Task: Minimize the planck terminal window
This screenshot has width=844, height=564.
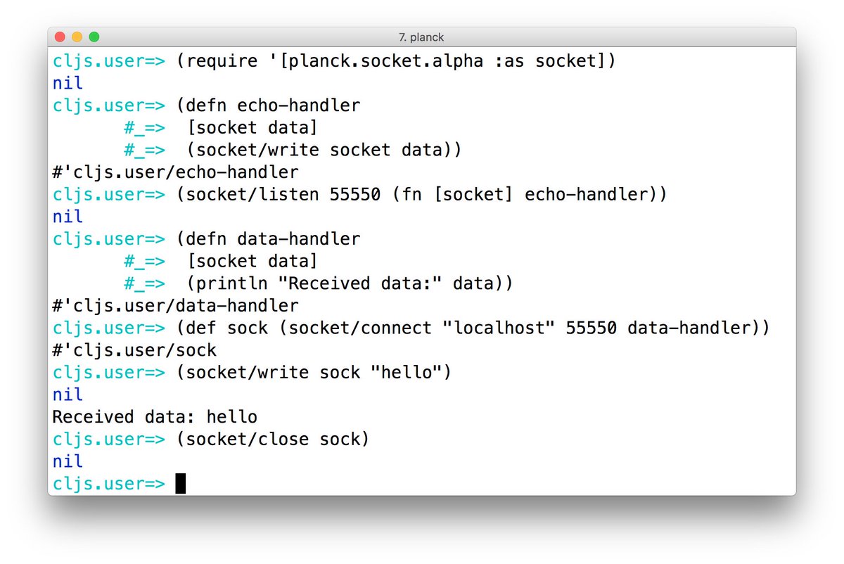Action: pos(77,37)
